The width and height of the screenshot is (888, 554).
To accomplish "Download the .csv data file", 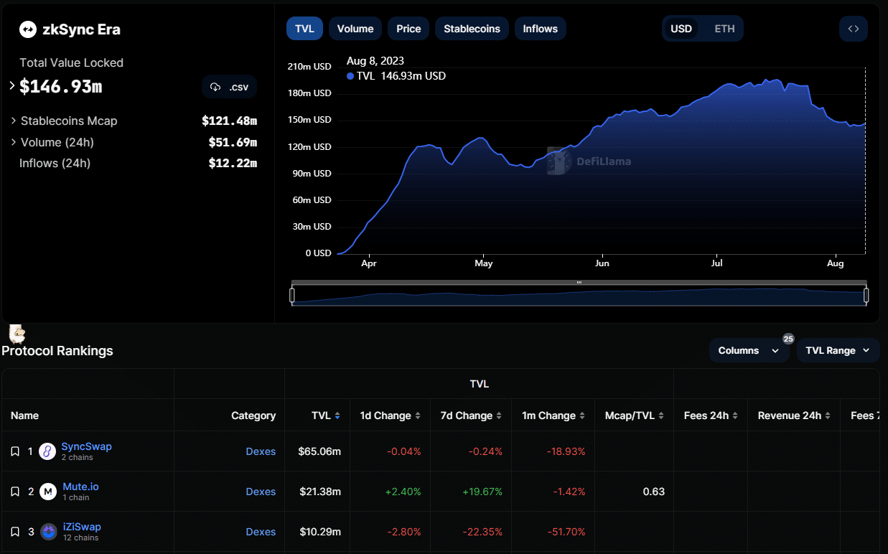I will coord(229,87).
